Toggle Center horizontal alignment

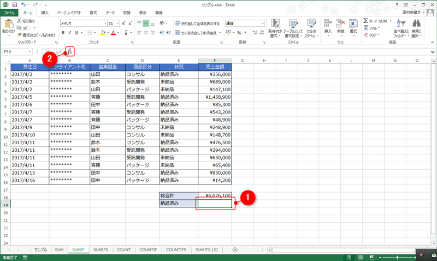[x=146, y=33]
